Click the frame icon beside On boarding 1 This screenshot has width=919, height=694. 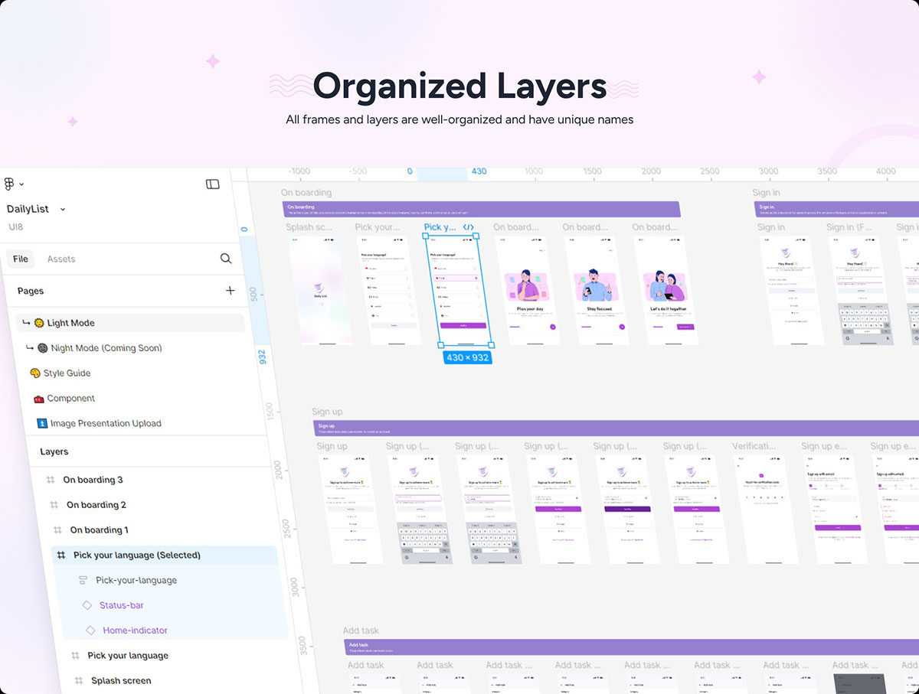[x=58, y=530]
